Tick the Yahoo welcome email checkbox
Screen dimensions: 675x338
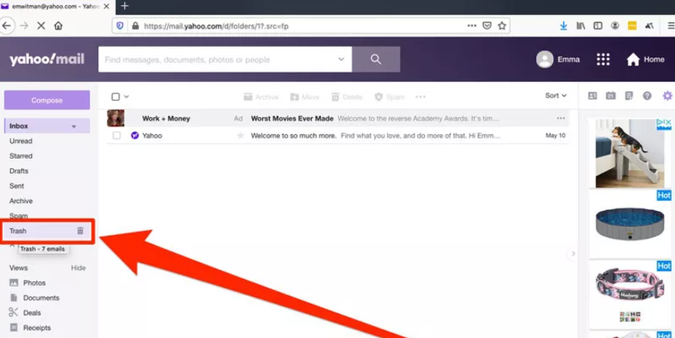(117, 136)
